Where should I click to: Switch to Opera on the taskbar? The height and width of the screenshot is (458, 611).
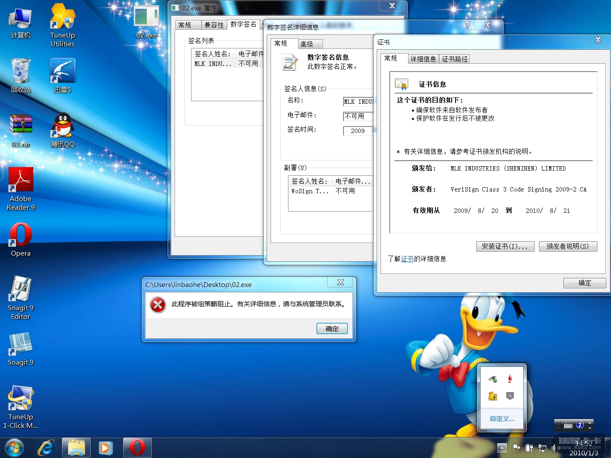coord(137,448)
